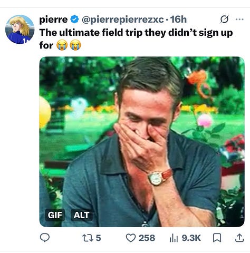Click the repost count 5
Image resolution: width=250 pixels, height=253 pixels.
[99, 238]
